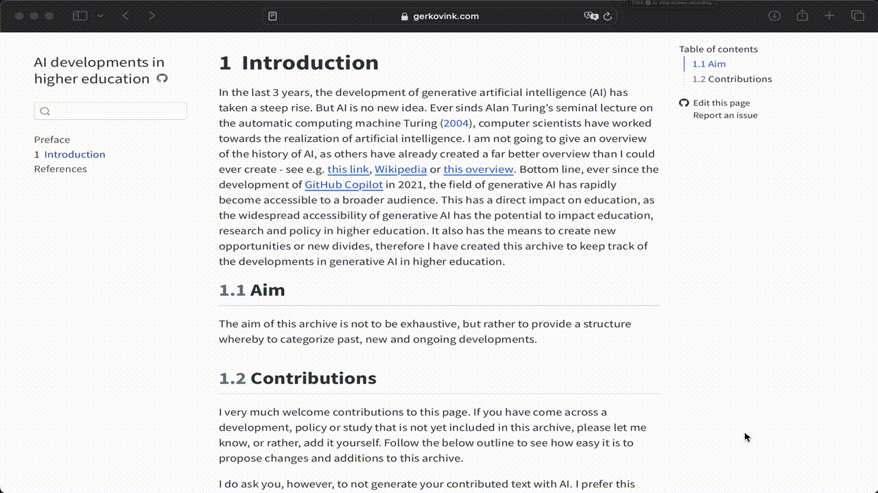Open the Preface chapter
The height and width of the screenshot is (493, 878).
pyautogui.click(x=52, y=140)
